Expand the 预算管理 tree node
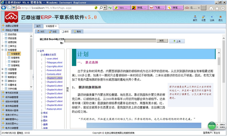This screenshot has height=136, width=227. point(2,73)
